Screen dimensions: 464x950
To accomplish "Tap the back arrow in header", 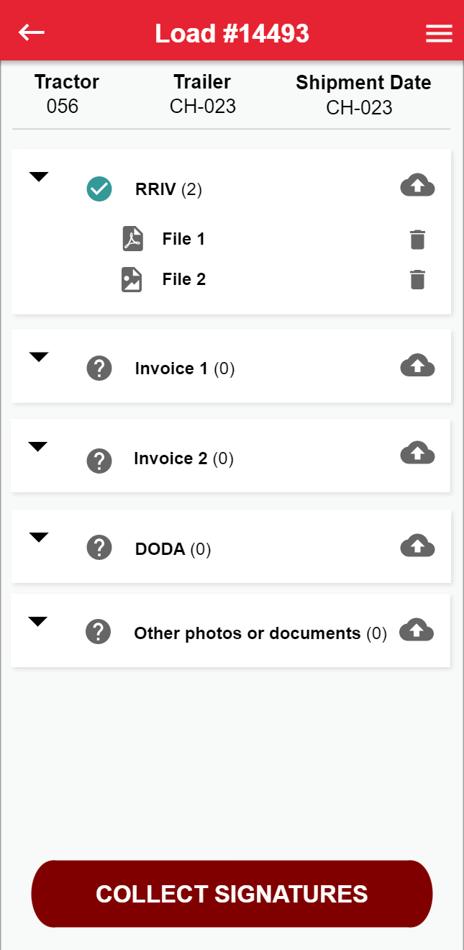I will click(x=32, y=33).
